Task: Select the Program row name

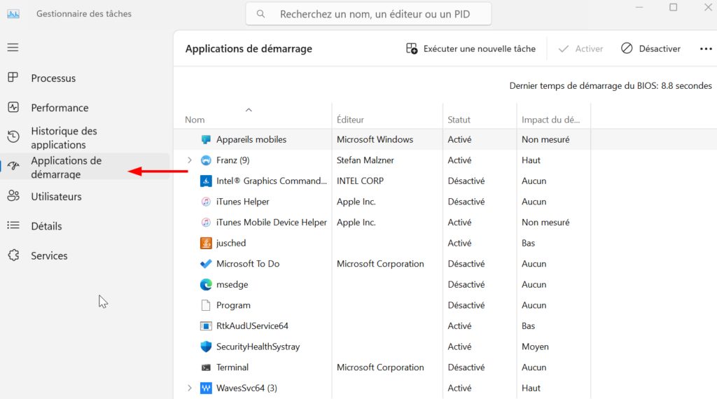Action: click(x=233, y=305)
